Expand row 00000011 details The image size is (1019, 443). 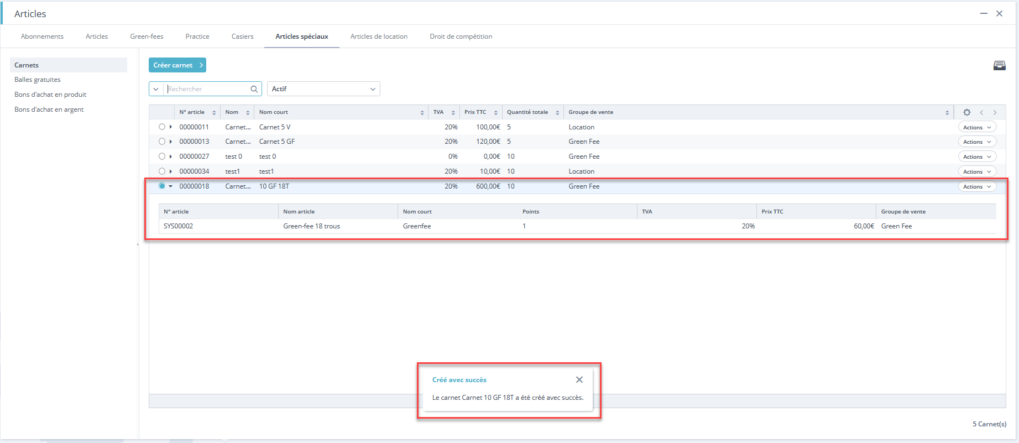[171, 127]
